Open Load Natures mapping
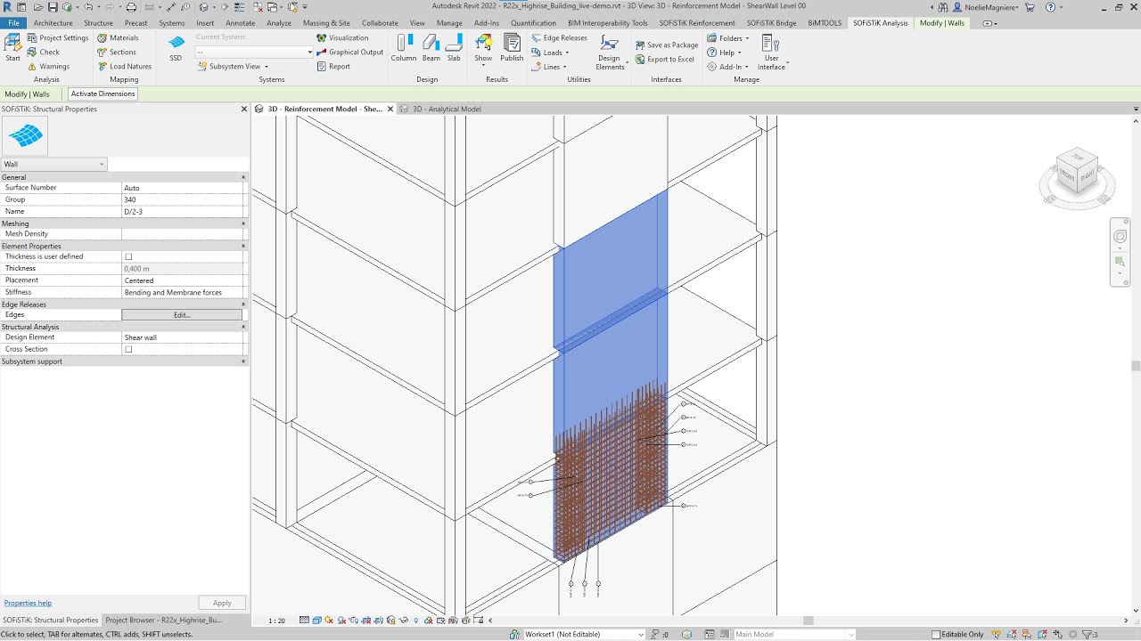Screen dimensions: 1141x641 pyautogui.click(x=124, y=67)
